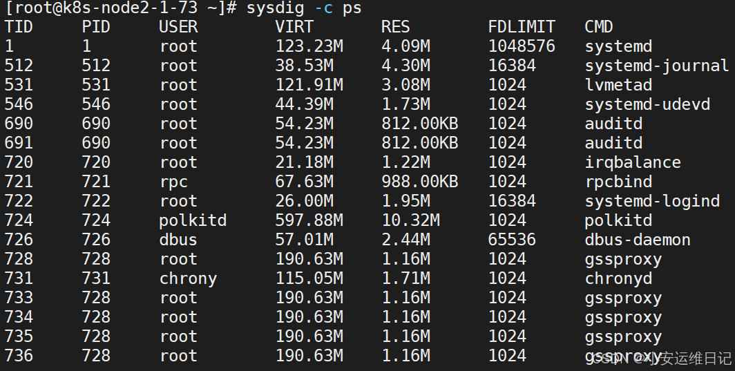Click FDLIMIT 16384 in the systemd-logind row
This screenshot has height=371, width=735.
512,201
